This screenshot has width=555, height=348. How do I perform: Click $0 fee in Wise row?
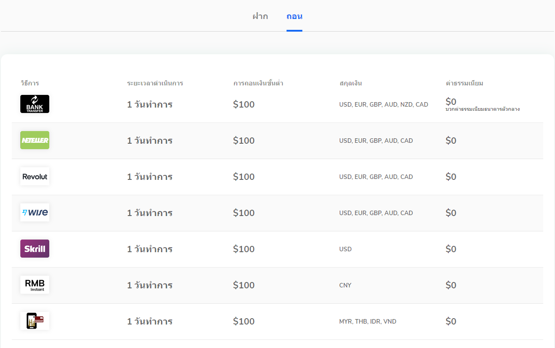(451, 213)
